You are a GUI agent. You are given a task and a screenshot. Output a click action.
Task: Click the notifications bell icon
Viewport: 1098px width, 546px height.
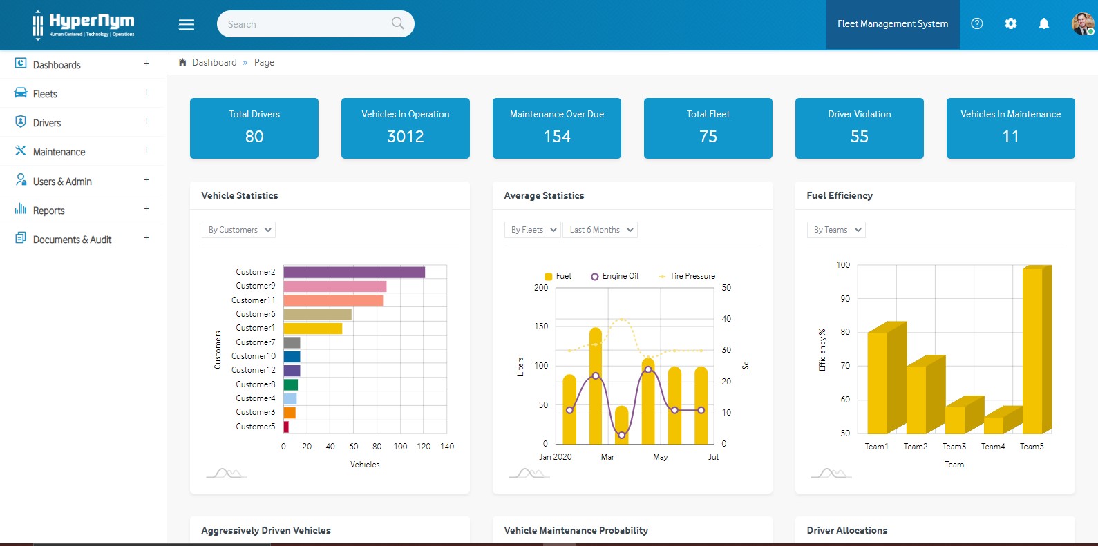[1044, 23]
